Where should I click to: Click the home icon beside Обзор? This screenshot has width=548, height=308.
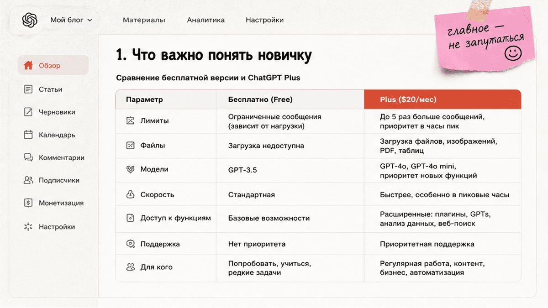pyautogui.click(x=28, y=65)
